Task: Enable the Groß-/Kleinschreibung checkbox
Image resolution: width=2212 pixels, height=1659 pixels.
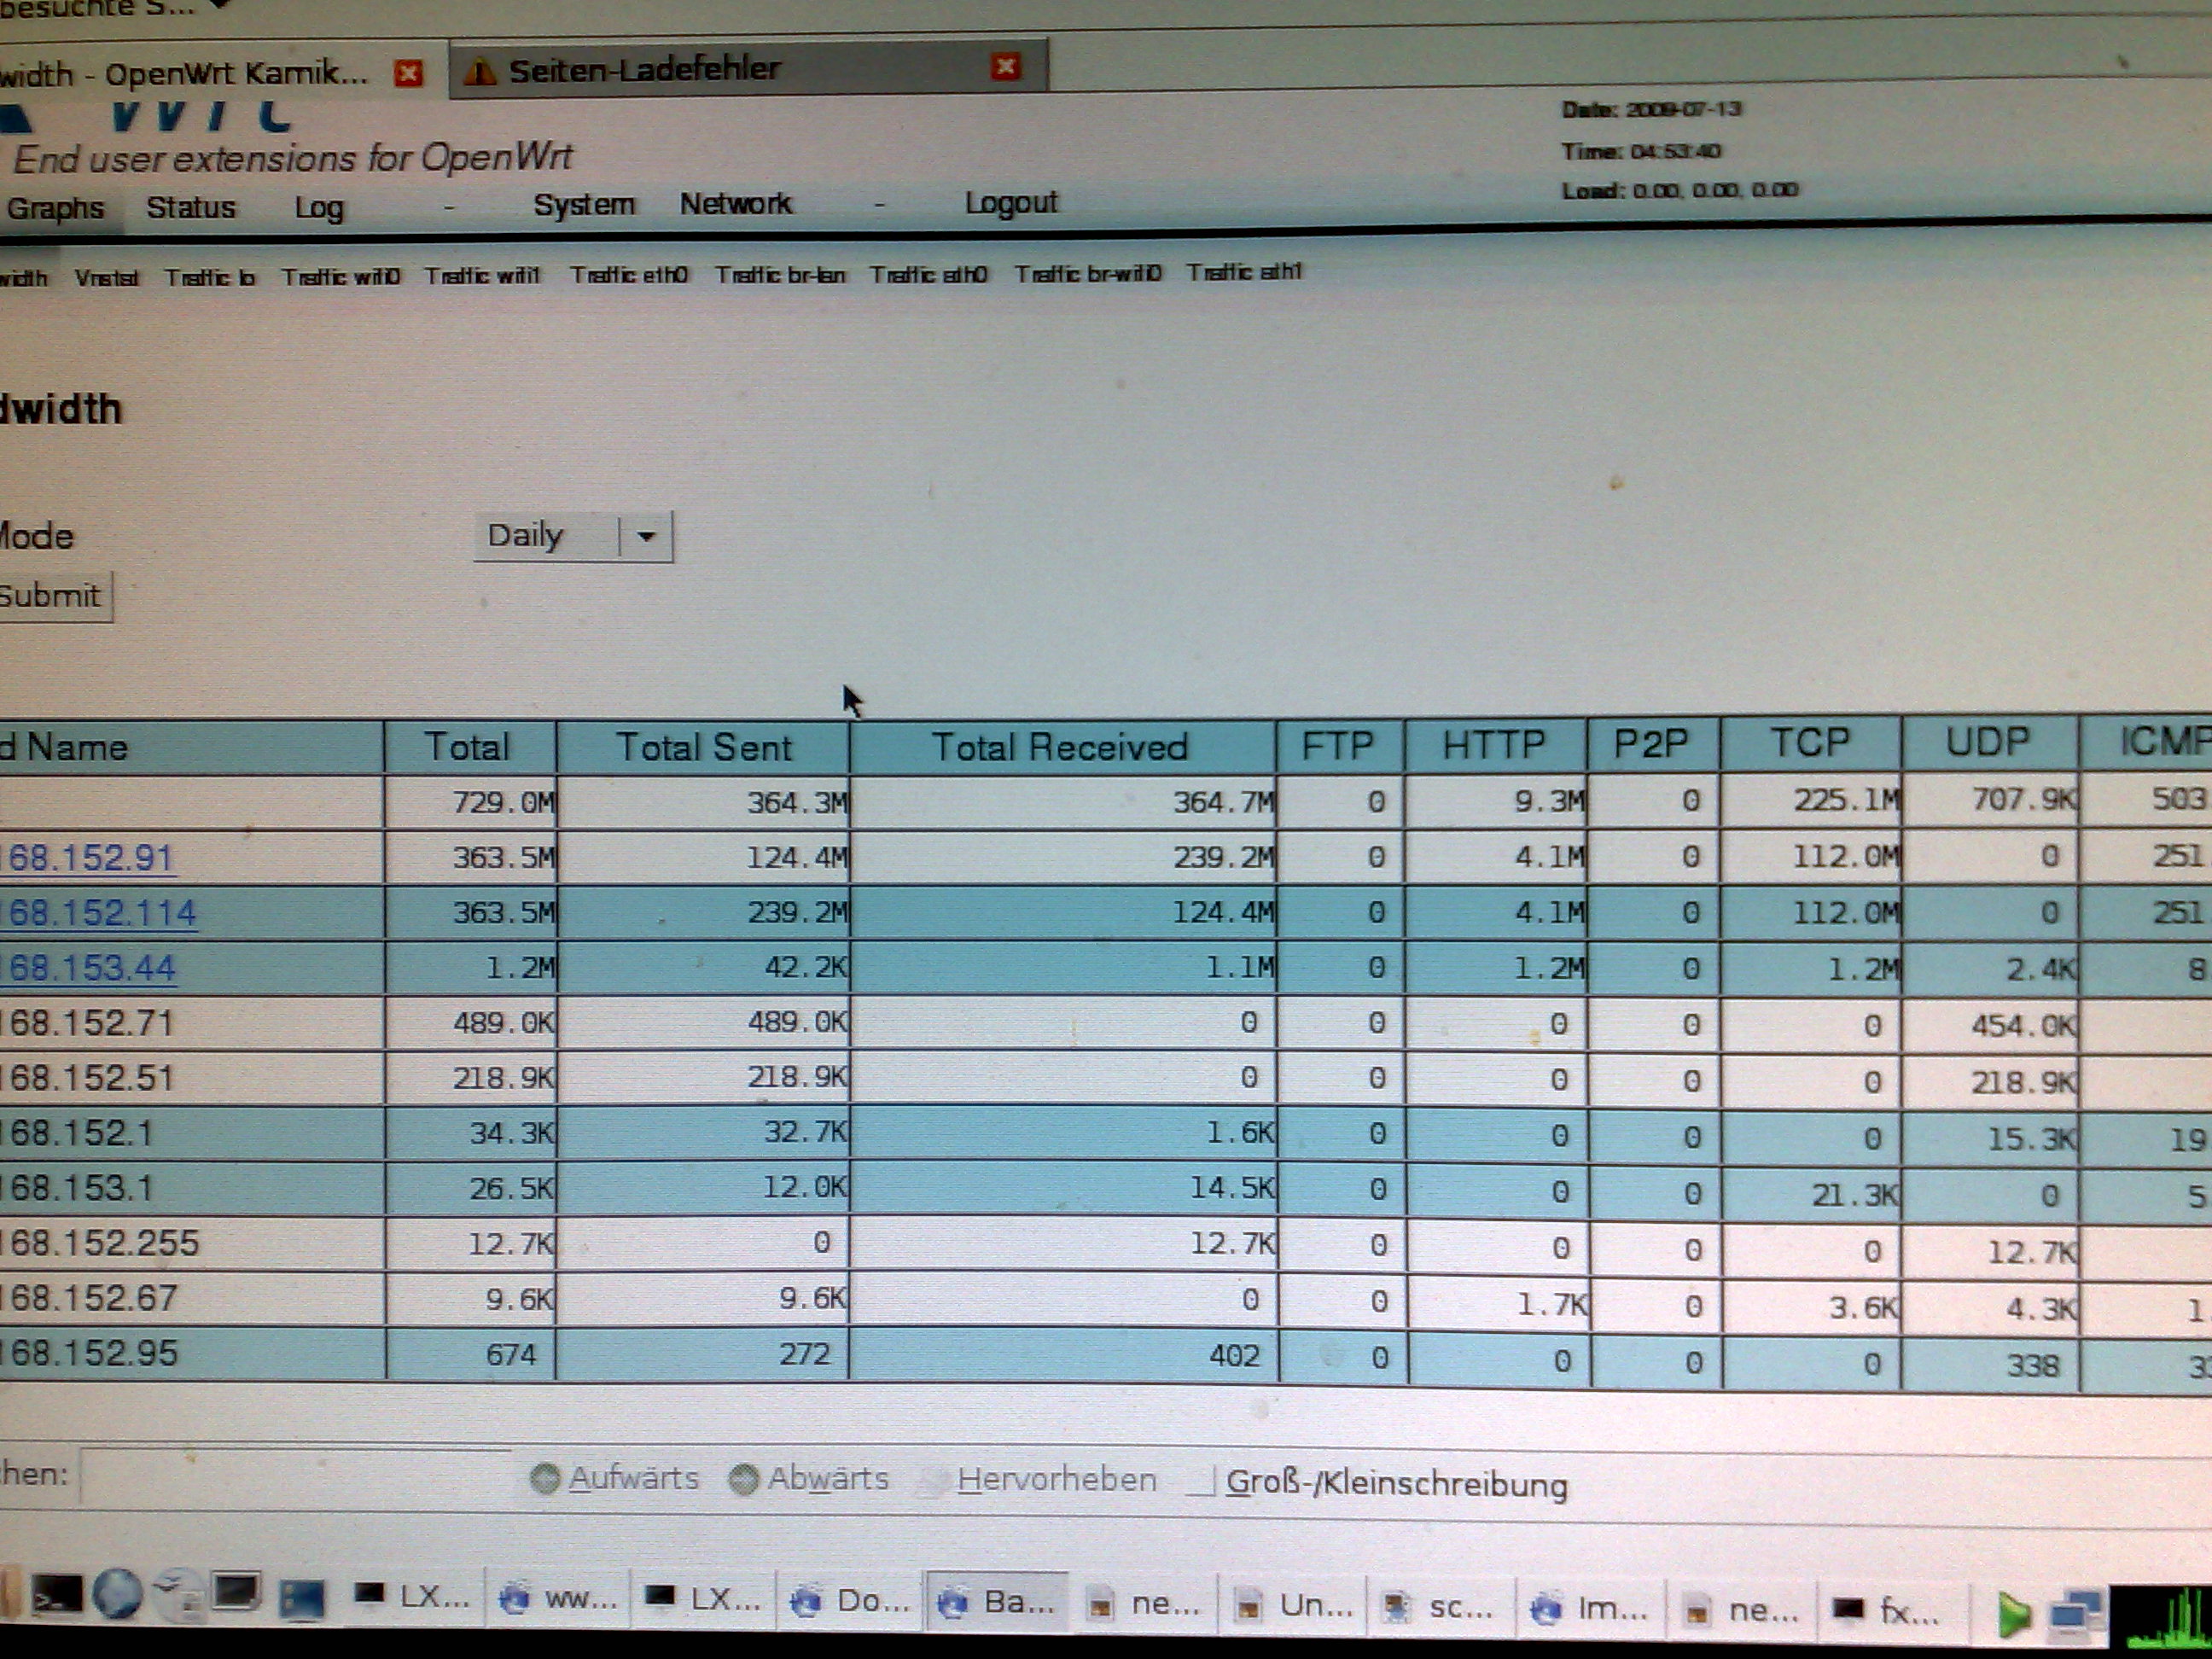Action: pyautogui.click(x=1201, y=1481)
